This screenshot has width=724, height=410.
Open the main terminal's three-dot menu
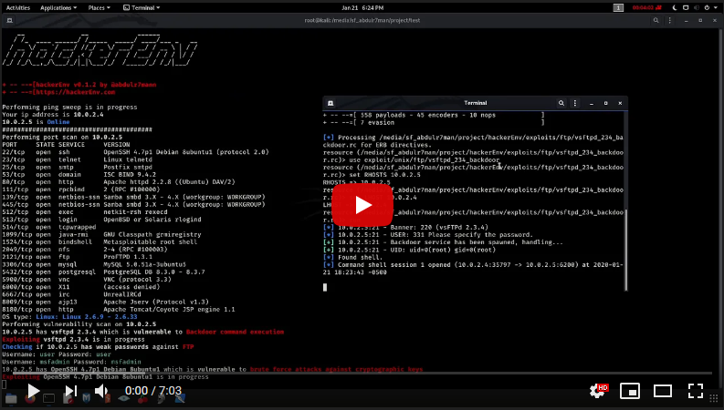669,20
